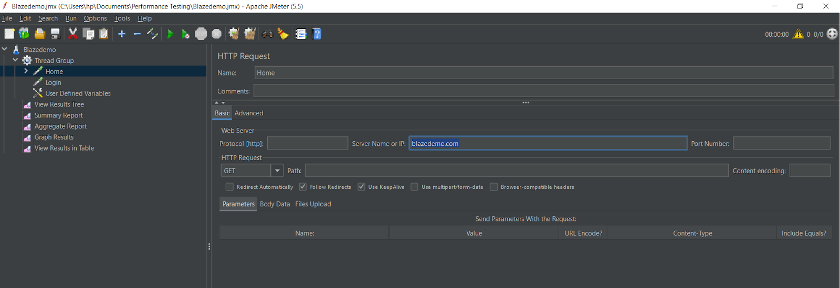Click the Toggle enable/disable icon
The height and width of the screenshot is (288, 840).
click(x=152, y=34)
